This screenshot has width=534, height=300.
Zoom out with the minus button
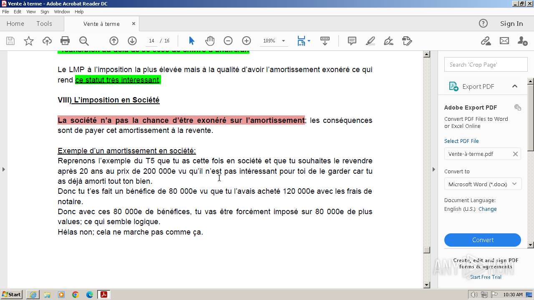pos(228,41)
